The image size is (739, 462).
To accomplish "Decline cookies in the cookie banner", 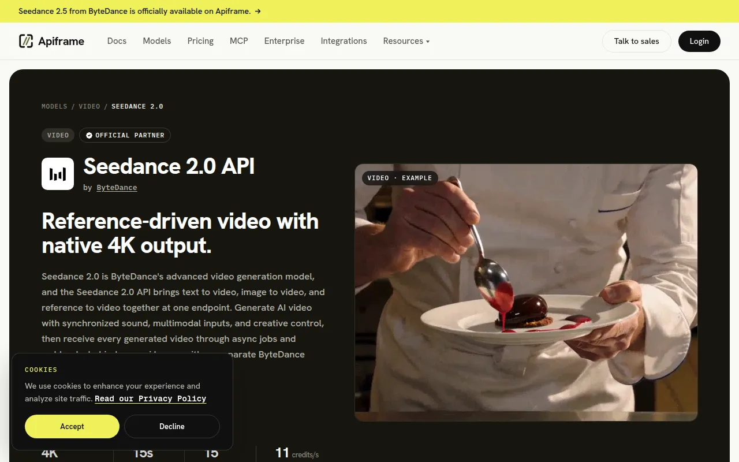I will pos(172,426).
